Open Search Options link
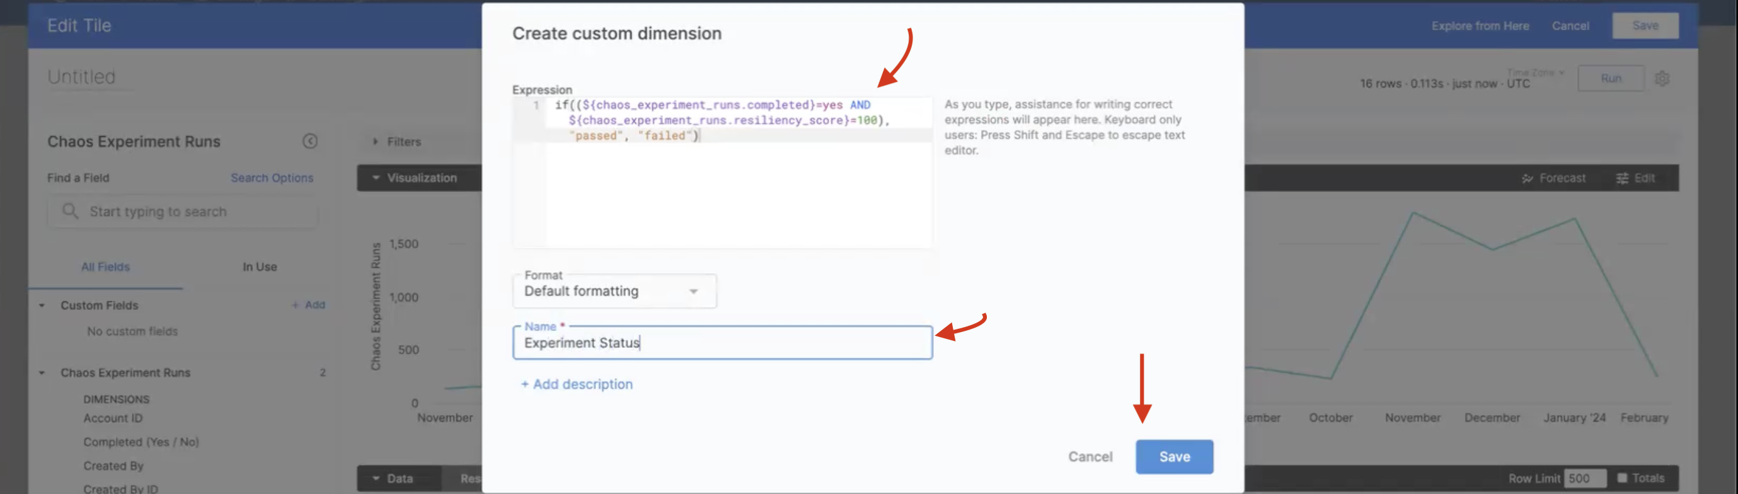The width and height of the screenshot is (1738, 494). (272, 178)
